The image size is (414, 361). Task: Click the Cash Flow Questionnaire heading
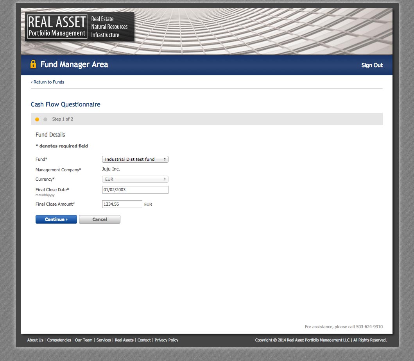click(66, 105)
